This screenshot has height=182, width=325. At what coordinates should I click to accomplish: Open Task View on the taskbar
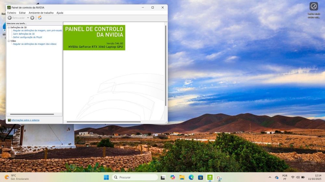(x=163, y=177)
